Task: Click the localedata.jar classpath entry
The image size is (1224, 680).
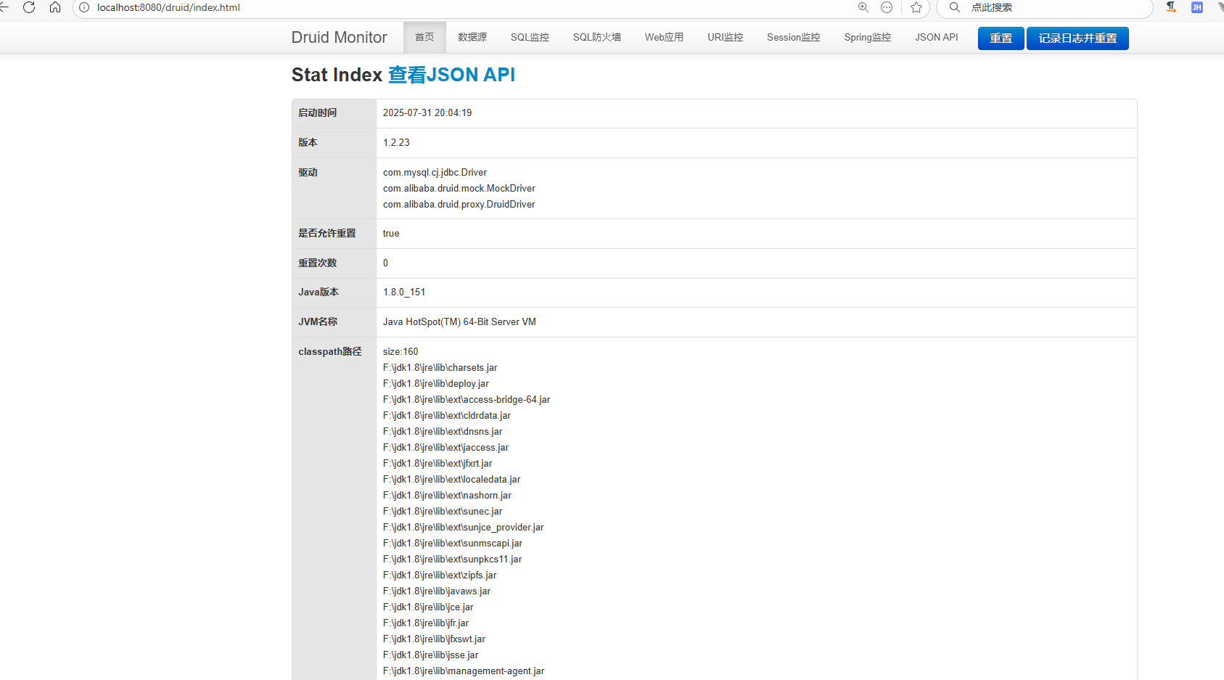Action: (x=452, y=479)
